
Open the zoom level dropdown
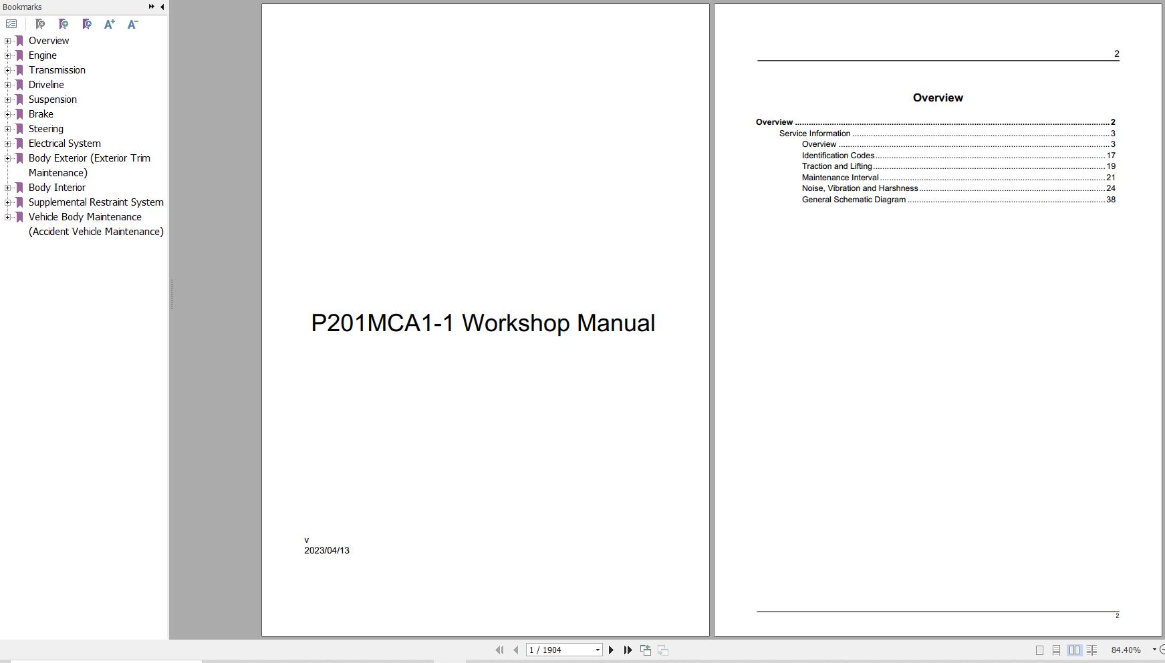click(1154, 649)
